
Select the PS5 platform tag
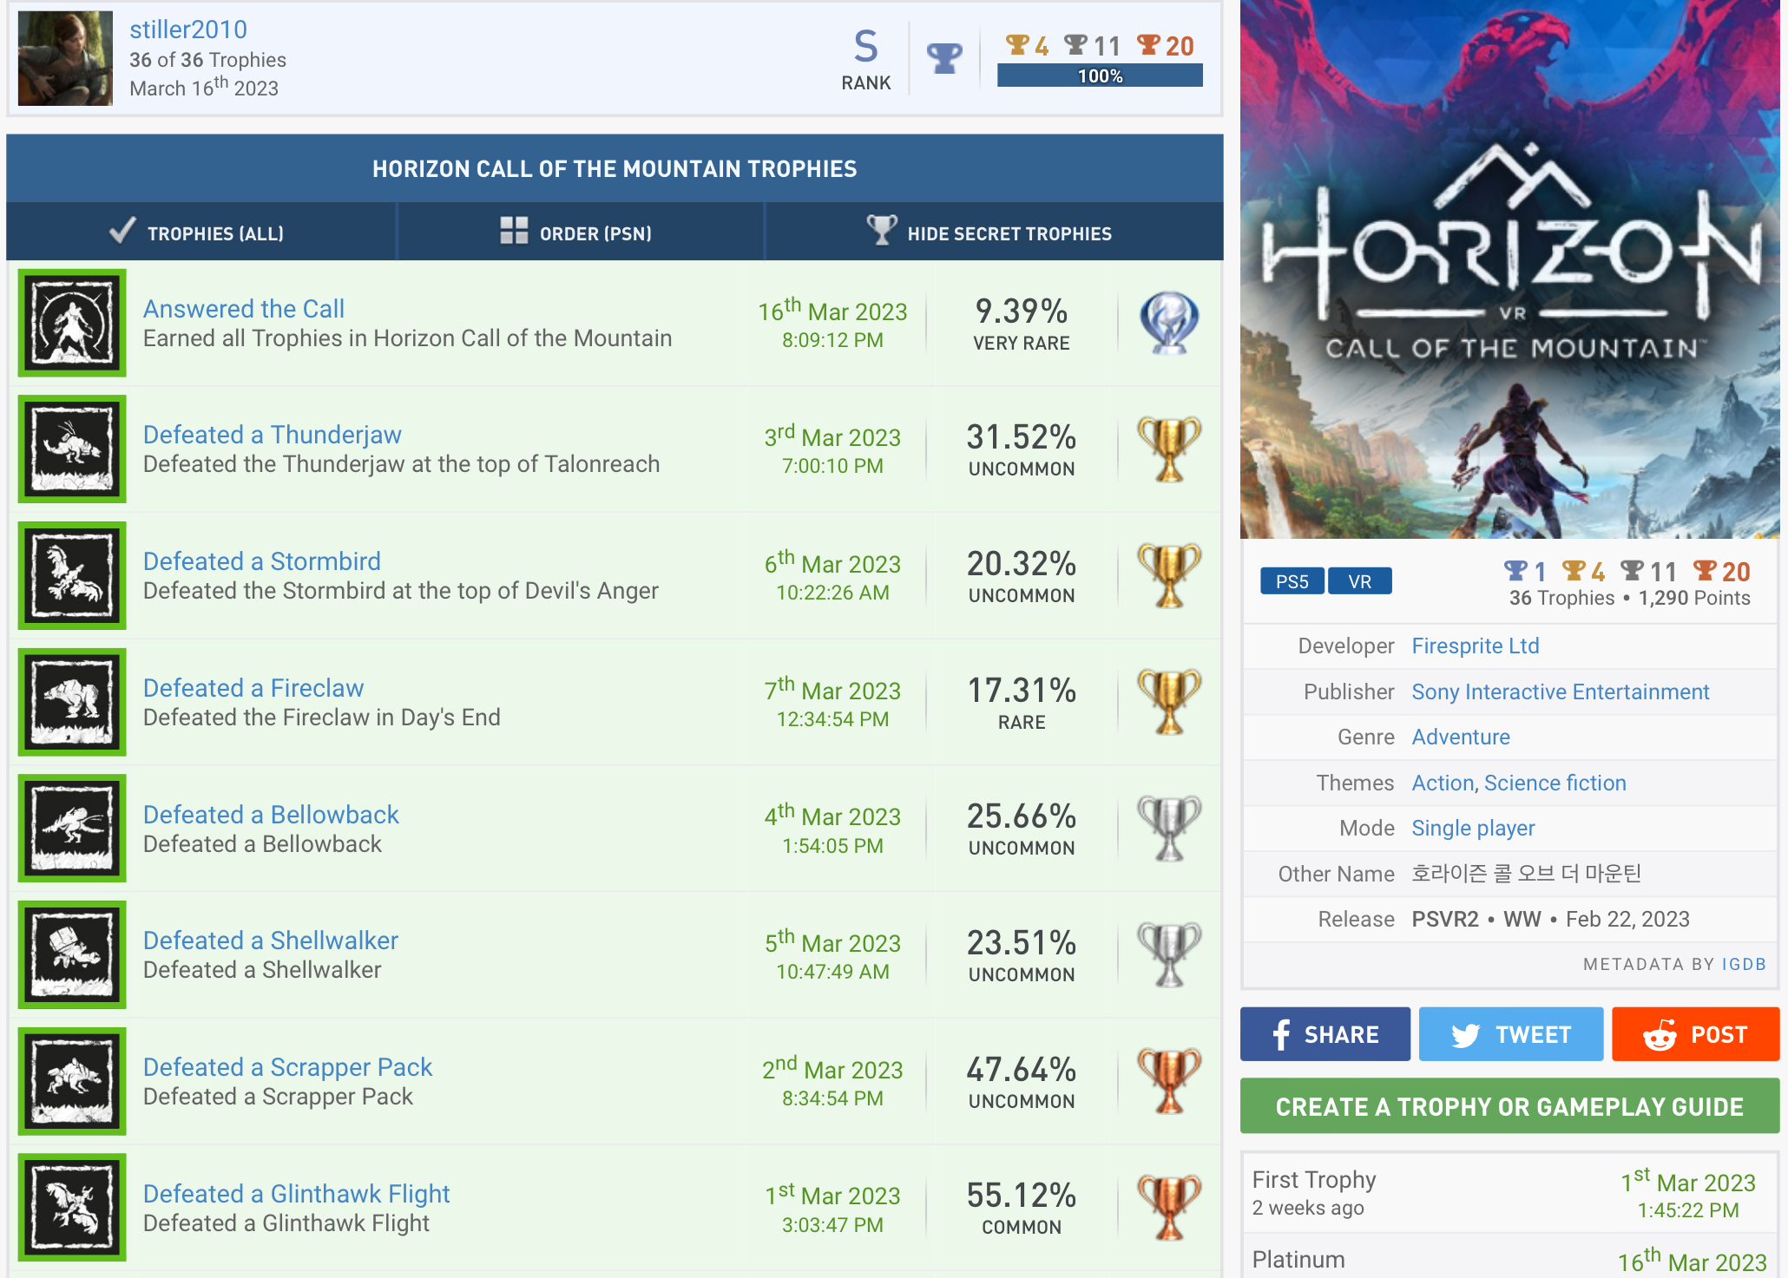pyautogui.click(x=1292, y=580)
